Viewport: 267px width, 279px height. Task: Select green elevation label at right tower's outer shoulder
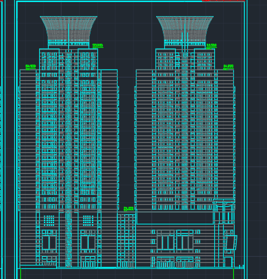(x=228, y=67)
